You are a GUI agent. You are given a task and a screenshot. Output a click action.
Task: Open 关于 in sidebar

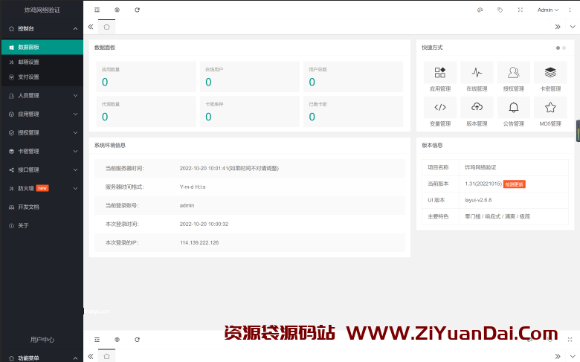click(42, 225)
